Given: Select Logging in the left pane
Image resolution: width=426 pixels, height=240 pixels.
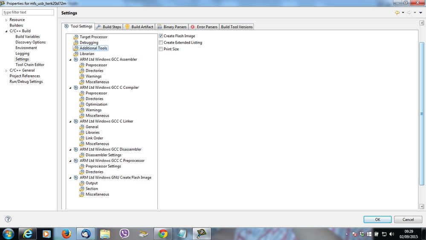Looking at the screenshot, I should click(x=22, y=54).
